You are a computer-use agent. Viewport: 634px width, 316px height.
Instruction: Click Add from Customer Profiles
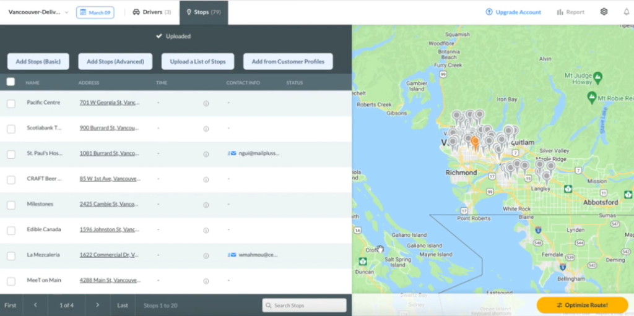(x=288, y=61)
